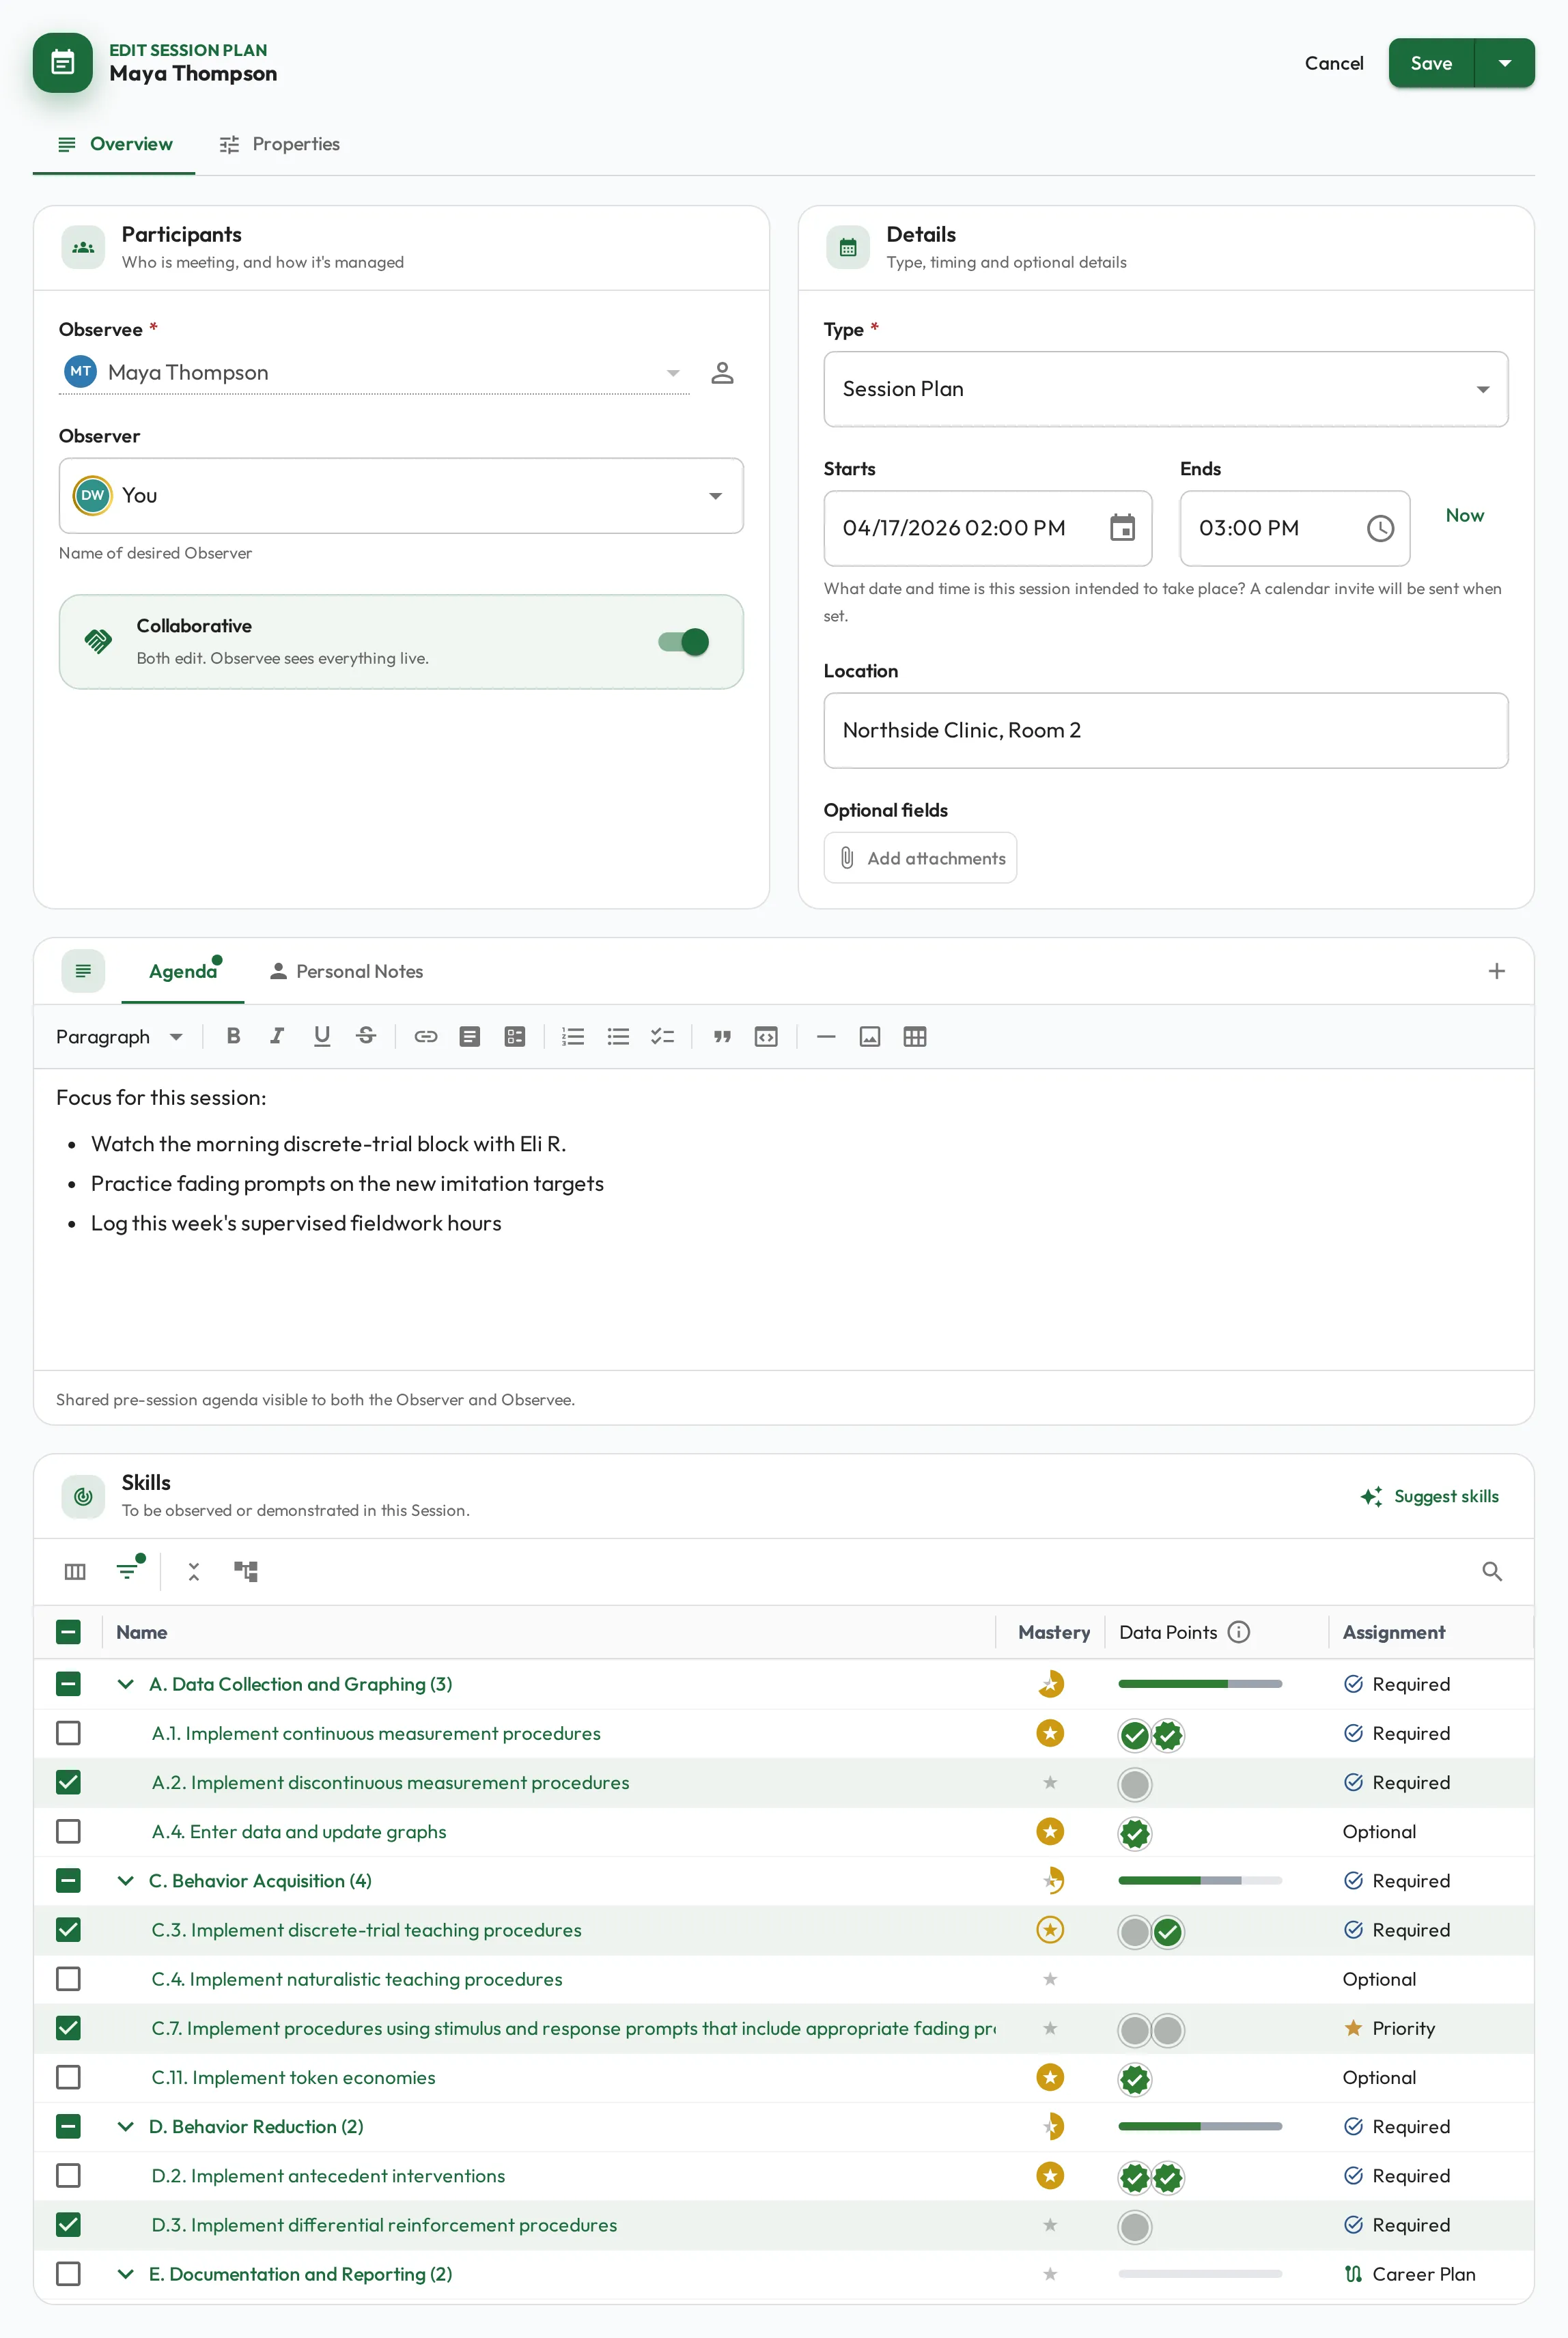Screen dimensions: 1568x2338
Task: Insert a table in the agenda
Action: click(915, 1037)
